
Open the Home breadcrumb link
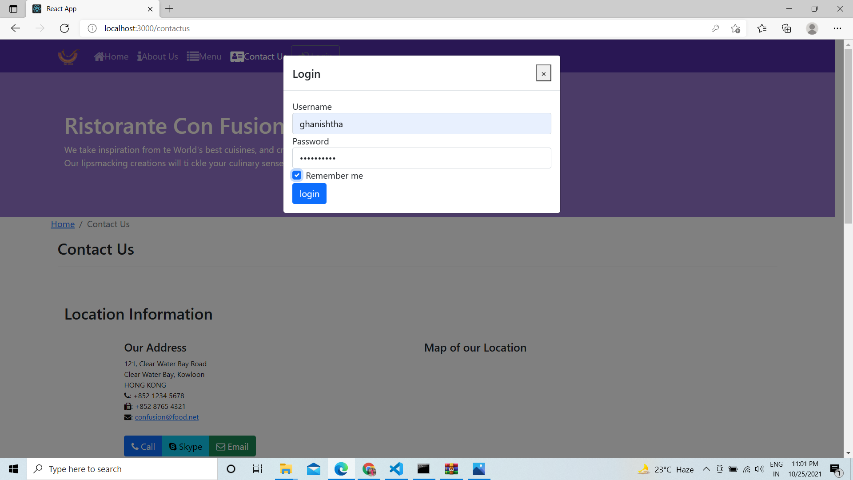pyautogui.click(x=63, y=224)
